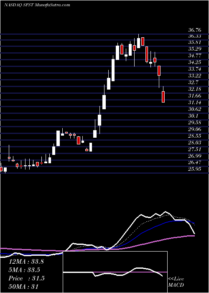Click the 12MA : 33.8 readout
Image resolution: width=209 pixels, height=293 pixels.
tap(26, 262)
